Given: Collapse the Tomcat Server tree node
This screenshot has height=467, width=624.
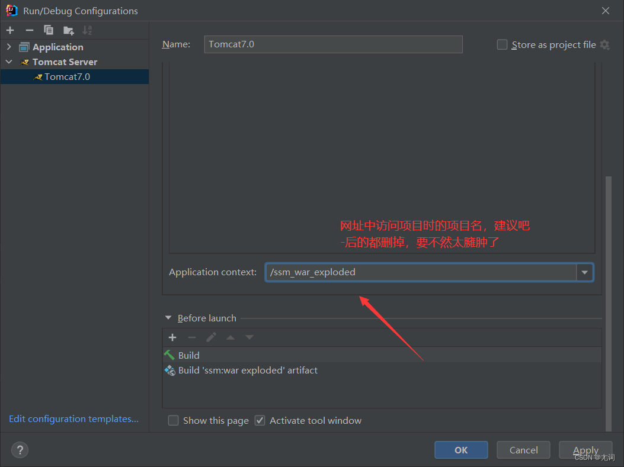Looking at the screenshot, I should tap(9, 62).
